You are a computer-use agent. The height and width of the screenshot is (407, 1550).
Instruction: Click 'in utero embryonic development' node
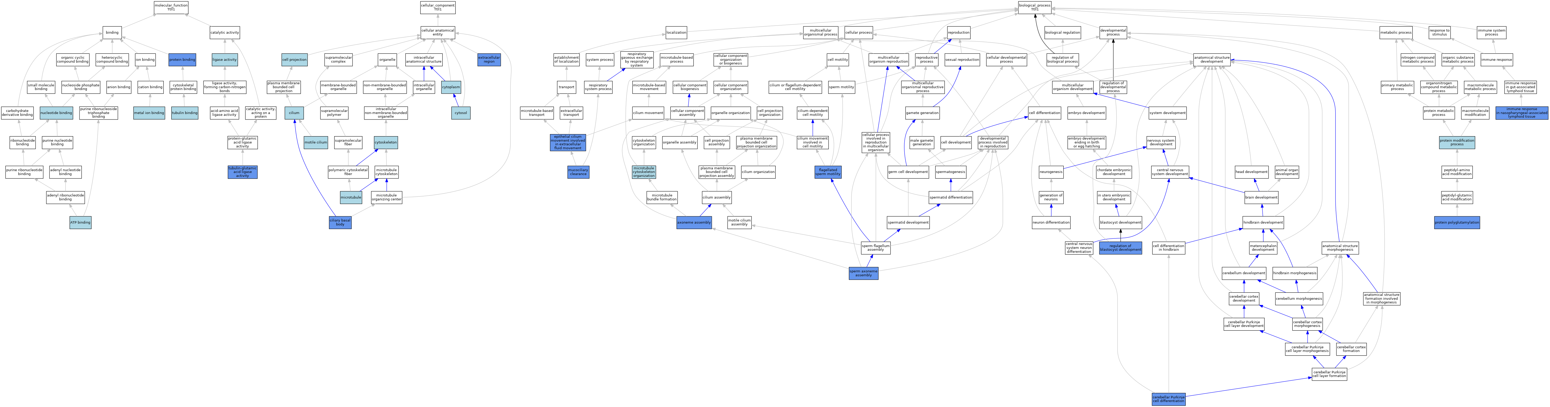[1114, 197]
